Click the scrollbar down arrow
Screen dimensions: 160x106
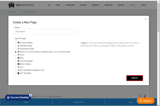tap(158, 104)
